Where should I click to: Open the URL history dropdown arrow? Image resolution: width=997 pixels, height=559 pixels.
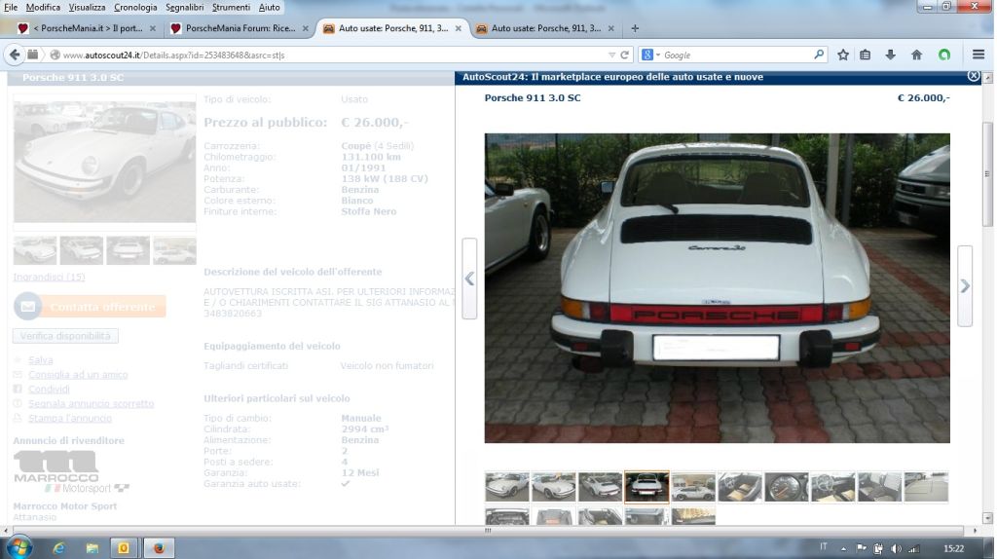611,56
